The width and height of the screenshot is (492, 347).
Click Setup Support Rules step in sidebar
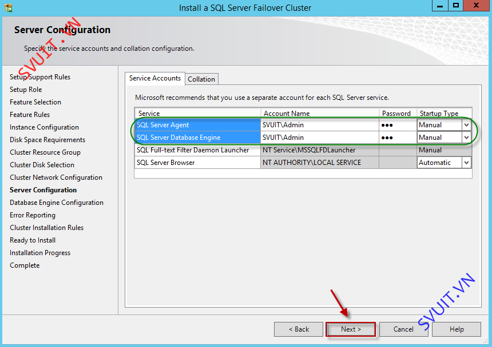pyautogui.click(x=40, y=77)
